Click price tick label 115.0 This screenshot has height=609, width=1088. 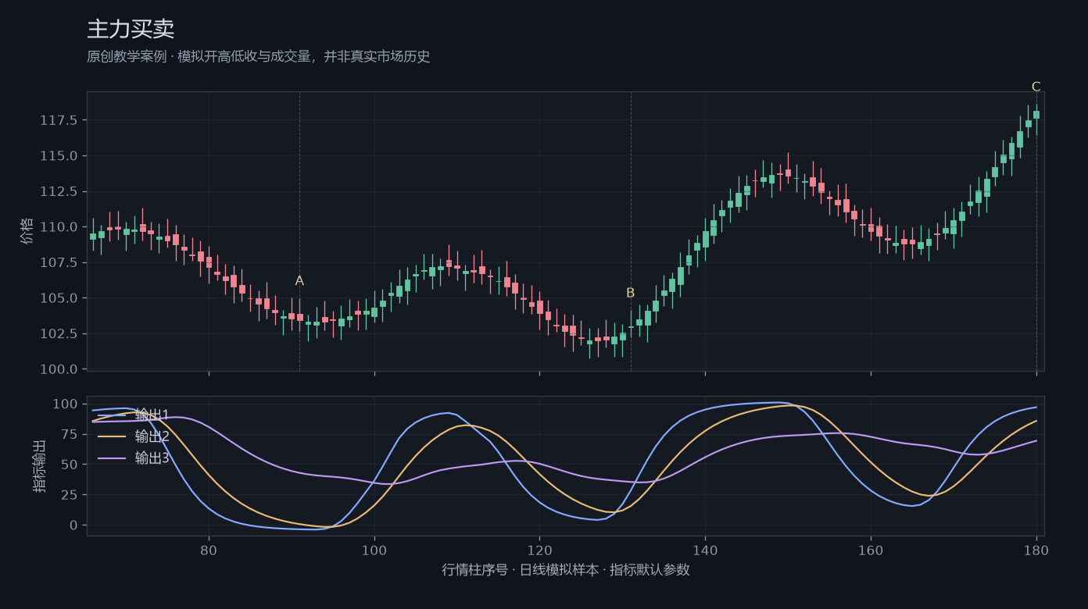[59, 156]
